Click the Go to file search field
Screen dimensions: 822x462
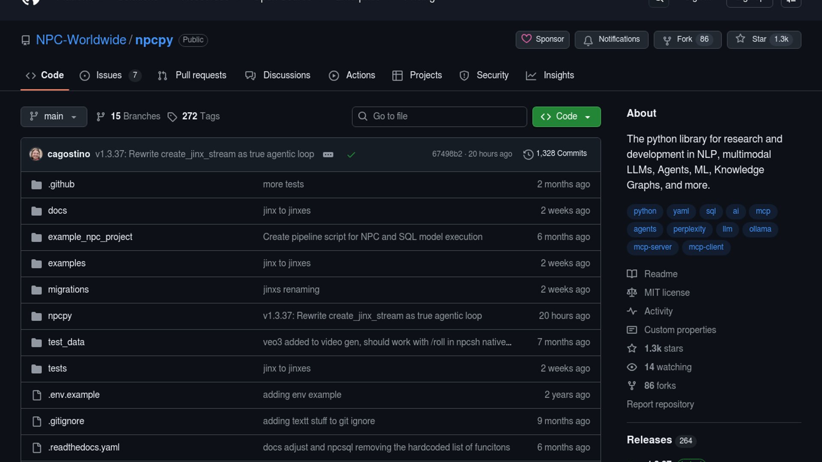coord(439,116)
